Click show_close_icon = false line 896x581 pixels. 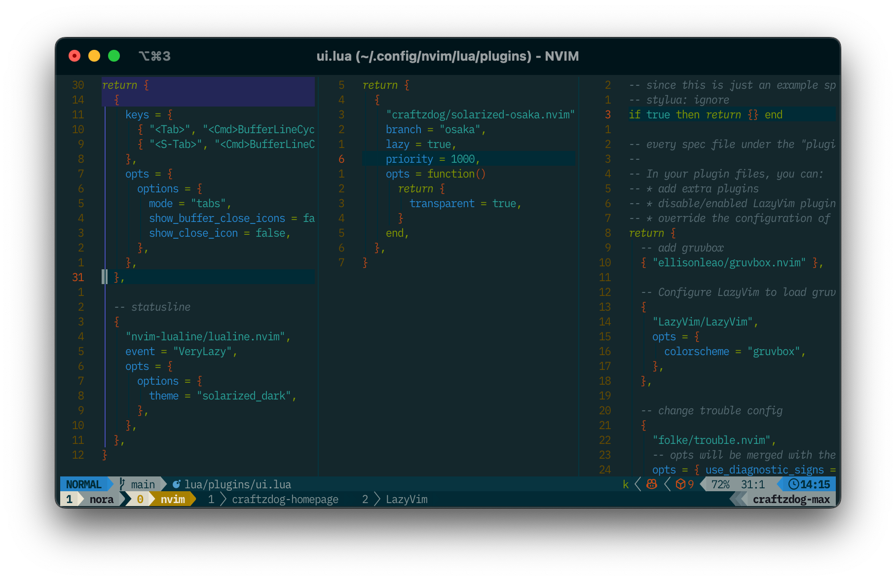tap(220, 233)
